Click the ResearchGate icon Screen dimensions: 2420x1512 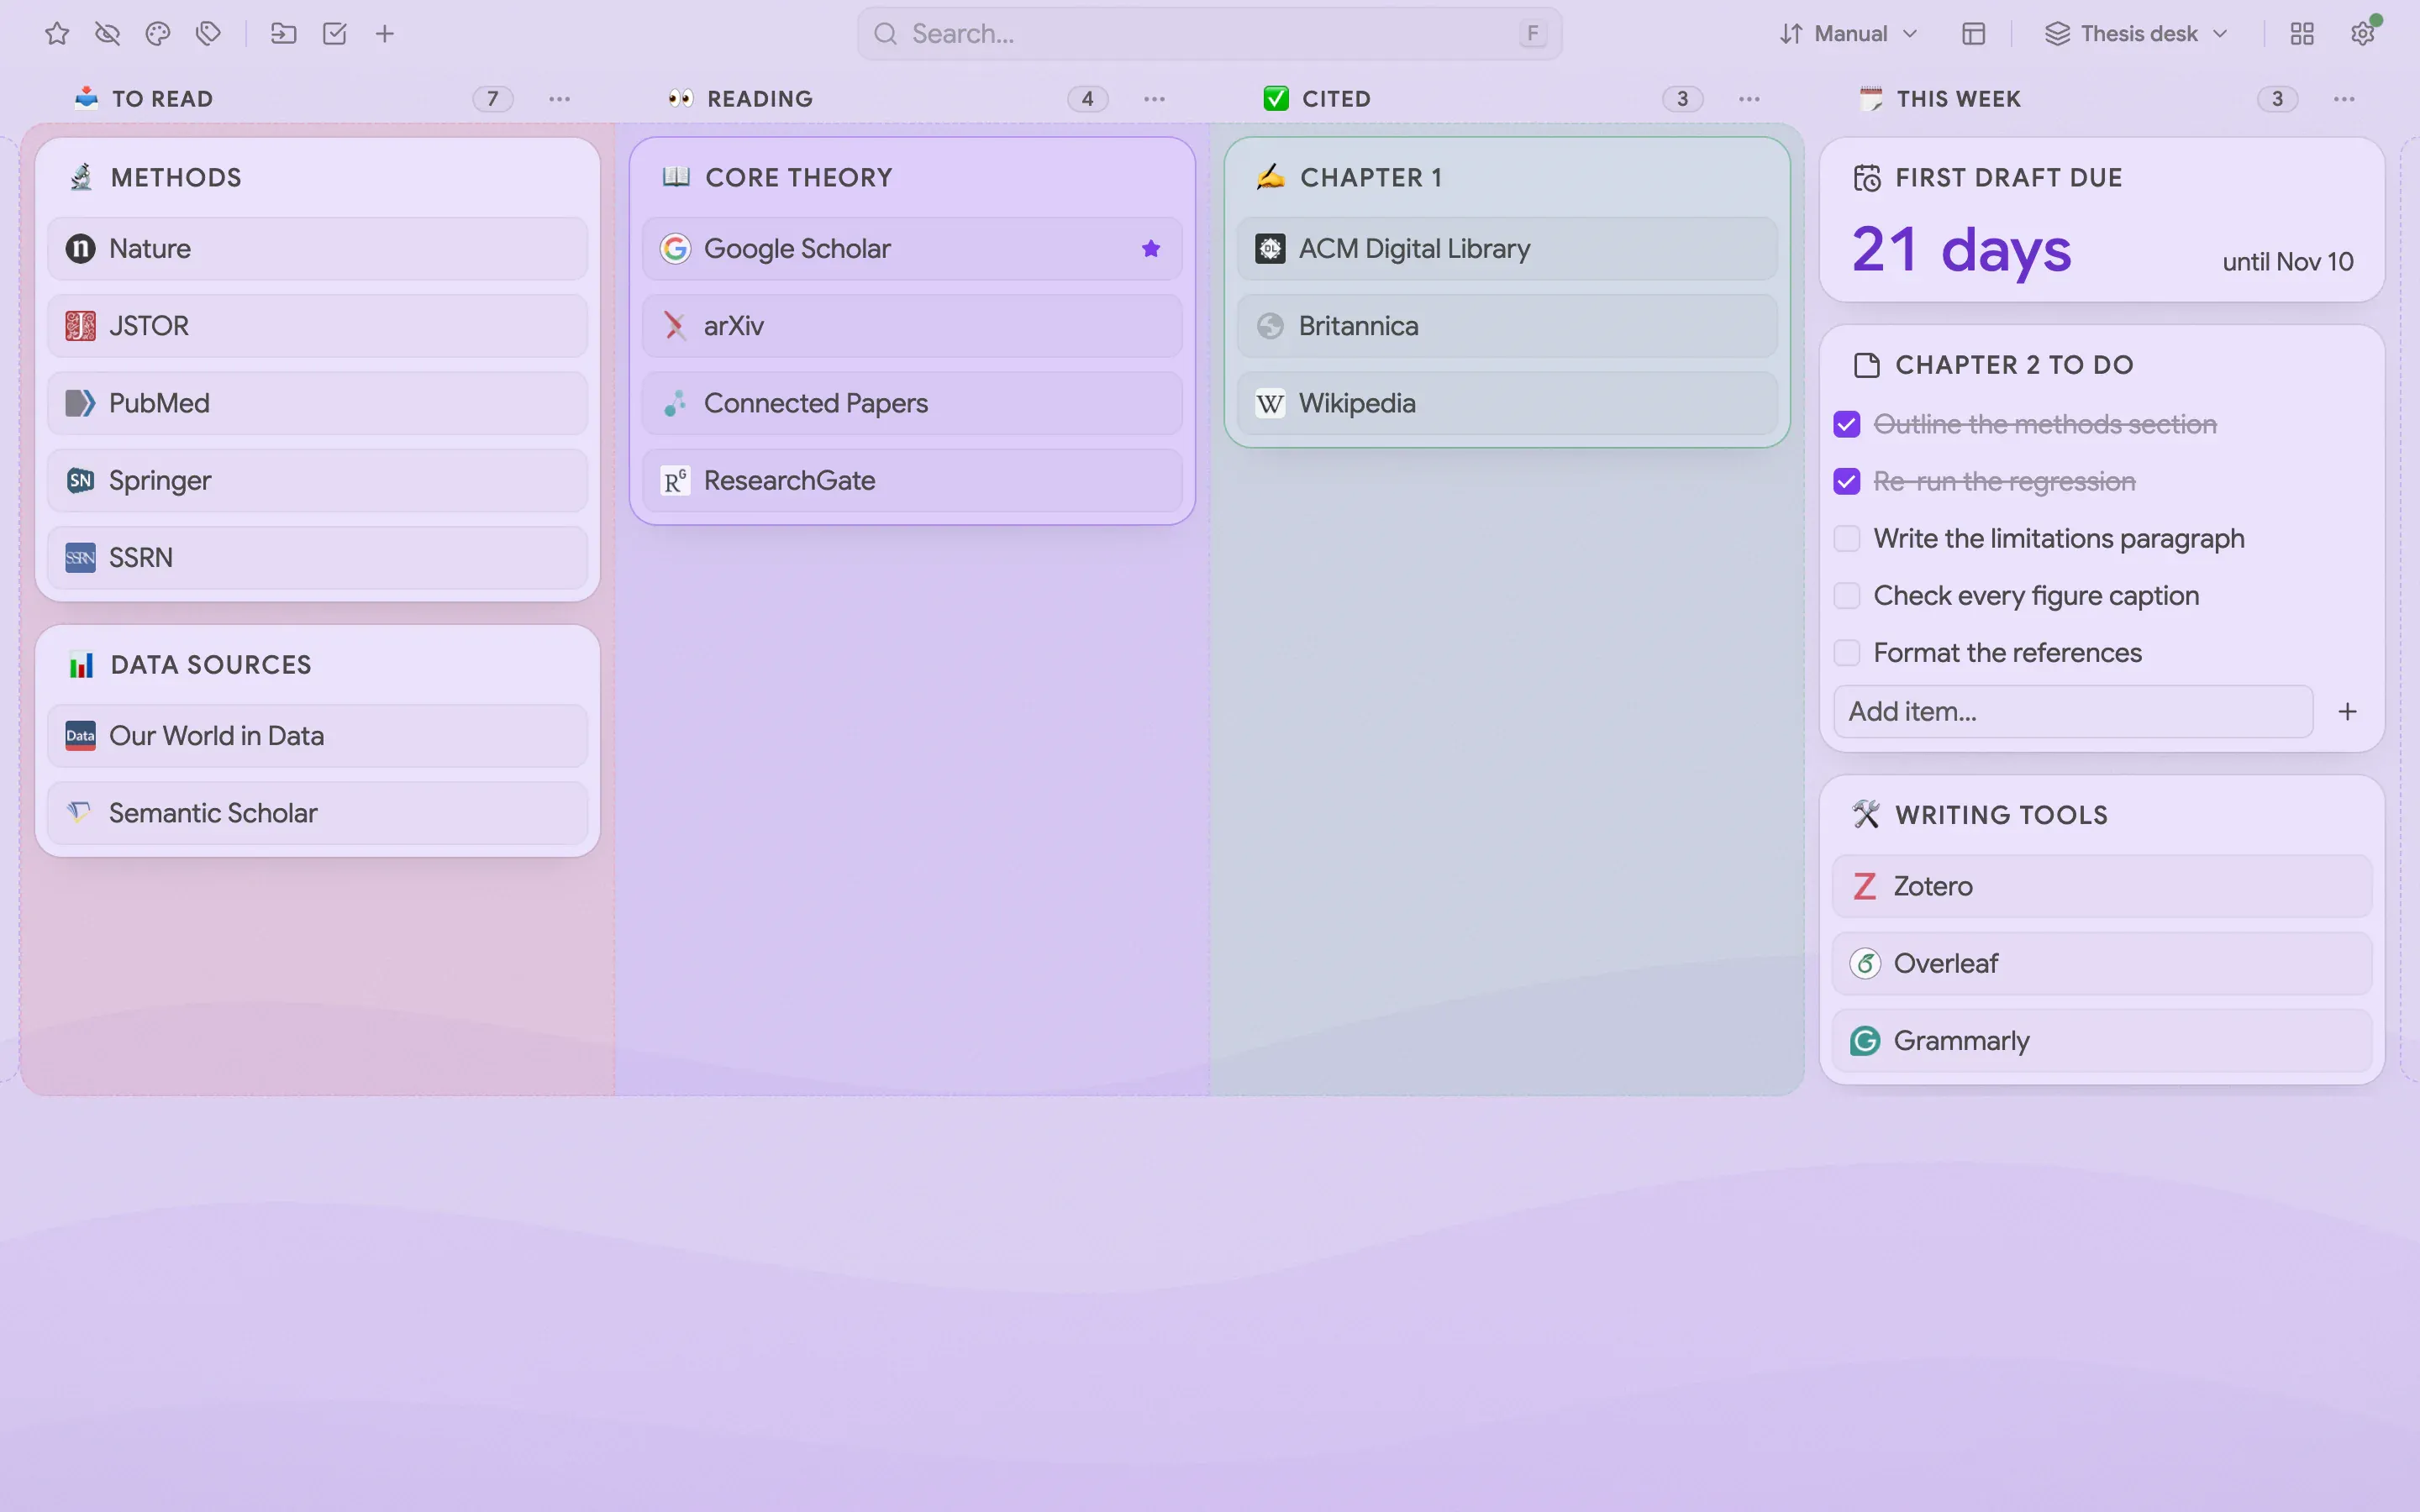675,480
